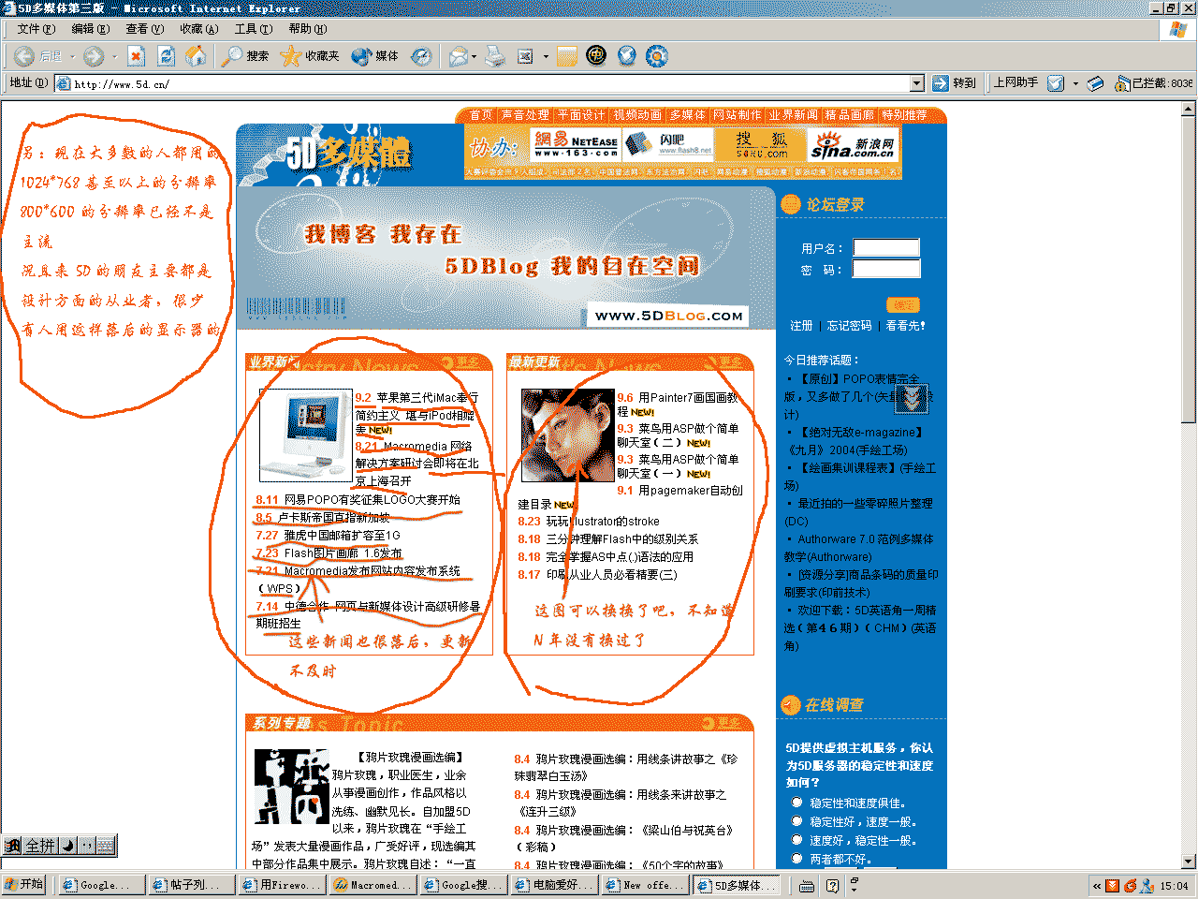The width and height of the screenshot is (1198, 899).
Task: Click the 5DBlog banner image
Action: click(506, 258)
